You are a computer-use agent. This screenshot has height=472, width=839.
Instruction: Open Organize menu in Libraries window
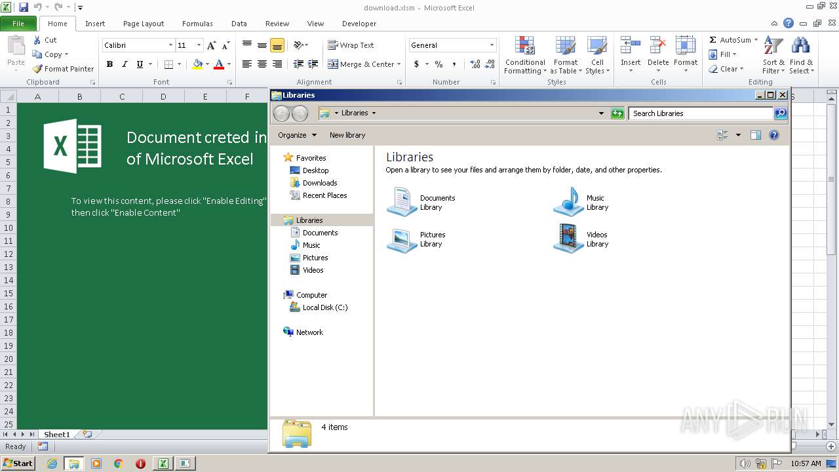[x=297, y=135]
